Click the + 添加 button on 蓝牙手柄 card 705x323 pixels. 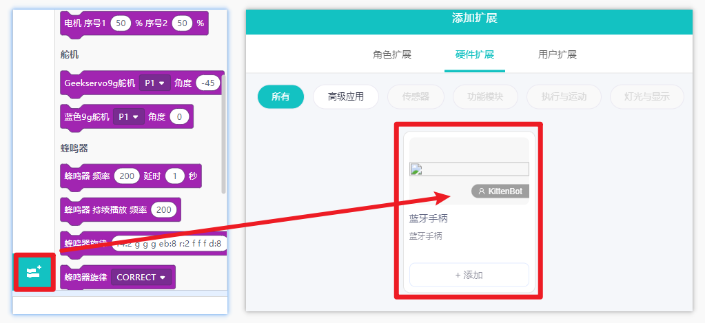pos(469,275)
